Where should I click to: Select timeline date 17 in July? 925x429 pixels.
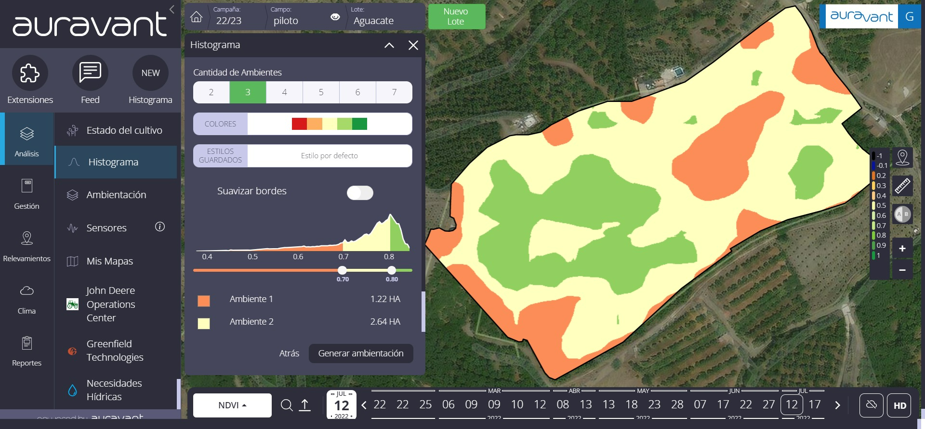point(814,404)
